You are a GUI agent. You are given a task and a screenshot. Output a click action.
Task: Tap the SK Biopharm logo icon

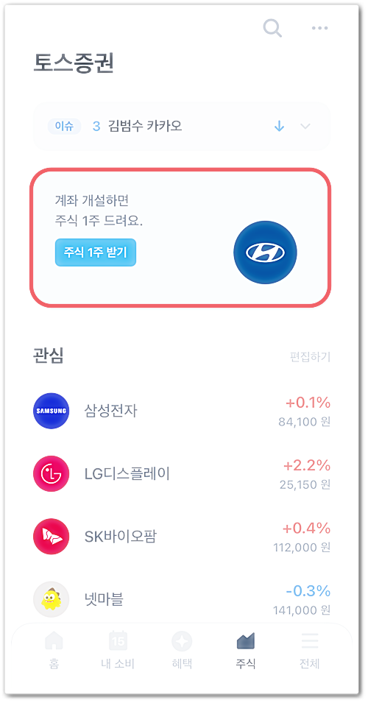(52, 536)
